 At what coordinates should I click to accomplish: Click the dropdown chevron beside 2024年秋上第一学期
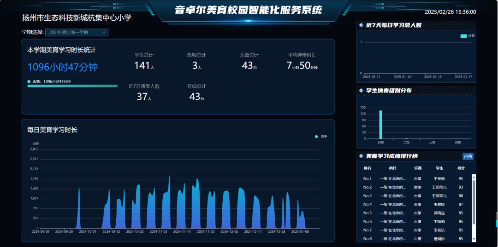coord(104,32)
